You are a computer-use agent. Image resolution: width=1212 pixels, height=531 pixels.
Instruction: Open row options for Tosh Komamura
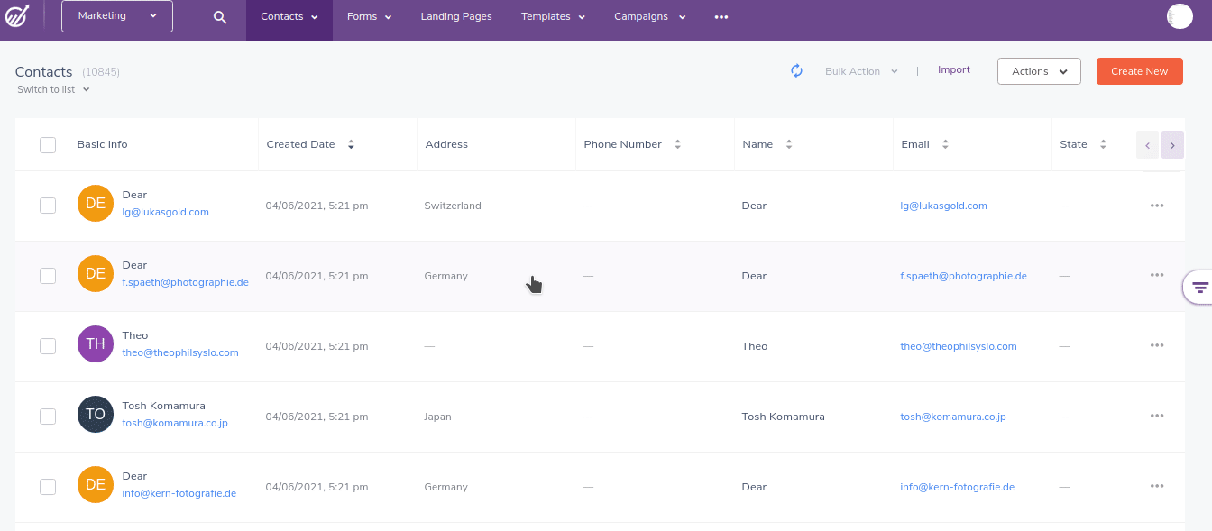tap(1157, 417)
